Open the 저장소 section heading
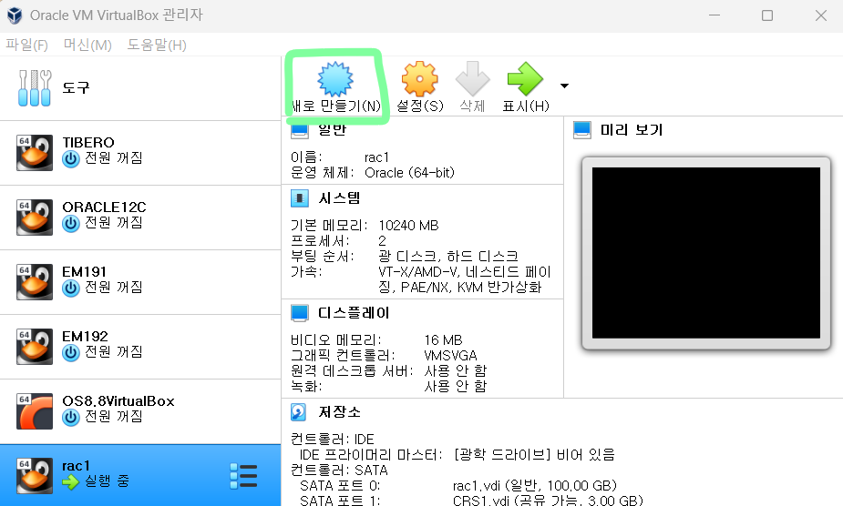 click(x=339, y=412)
